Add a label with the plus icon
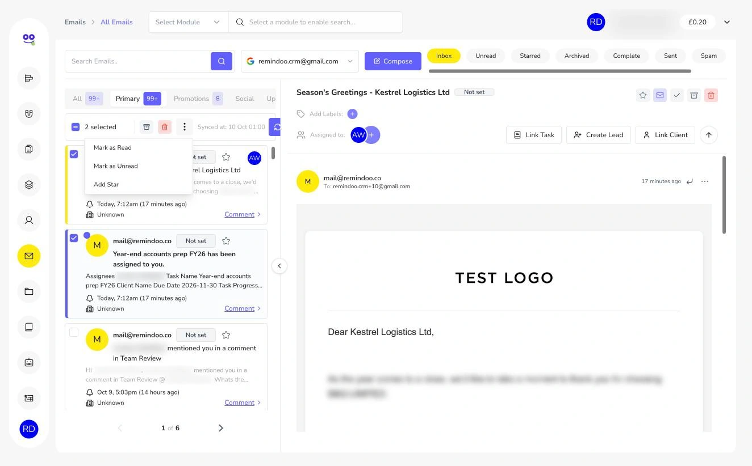This screenshot has width=752, height=466. (352, 114)
